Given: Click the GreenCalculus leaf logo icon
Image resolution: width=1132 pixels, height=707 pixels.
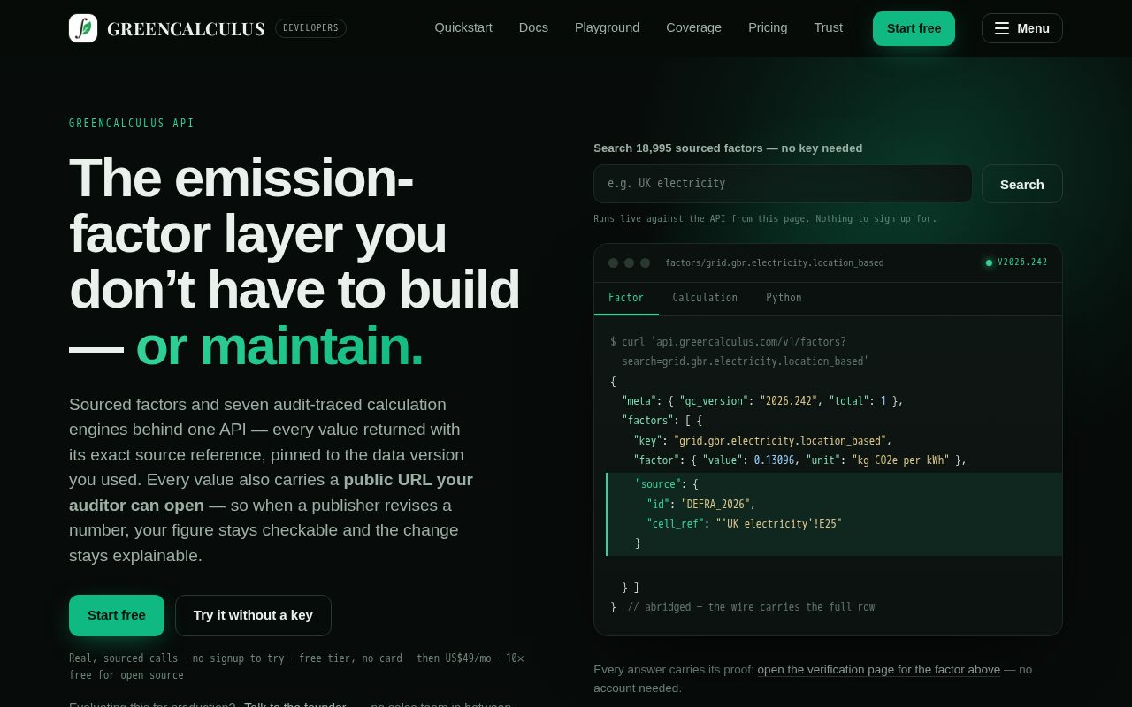Looking at the screenshot, I should pos(83,28).
